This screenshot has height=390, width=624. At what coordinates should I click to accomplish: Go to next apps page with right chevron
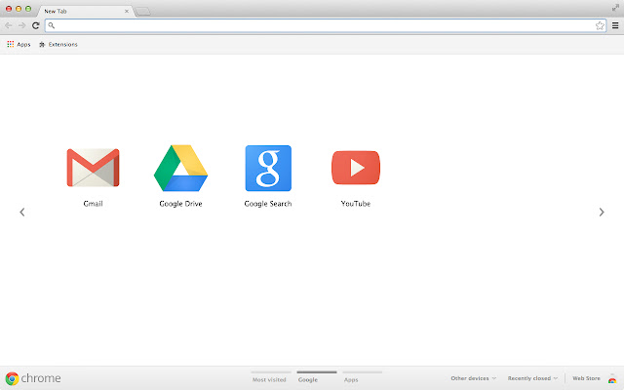click(x=602, y=213)
